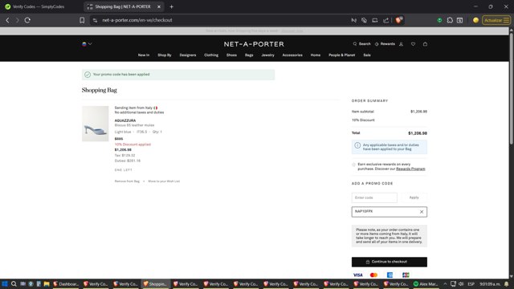This screenshot has height=289, width=514.
Task: Click the page vertical scrollbar
Action: (511, 88)
